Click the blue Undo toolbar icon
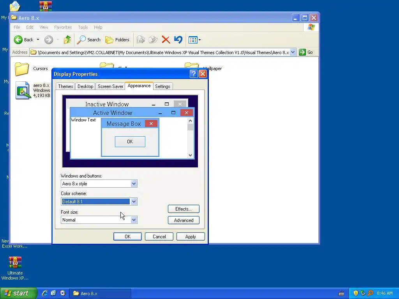Screen dimensions: 399x299 178,40
